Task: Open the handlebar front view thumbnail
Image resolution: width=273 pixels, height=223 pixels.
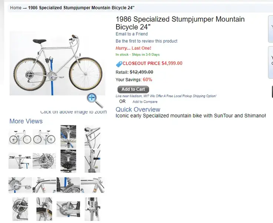Action: (x=20, y=161)
